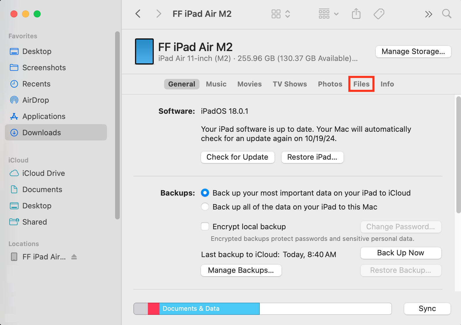Click the Back Up Now button
The width and height of the screenshot is (461, 325).
click(401, 253)
